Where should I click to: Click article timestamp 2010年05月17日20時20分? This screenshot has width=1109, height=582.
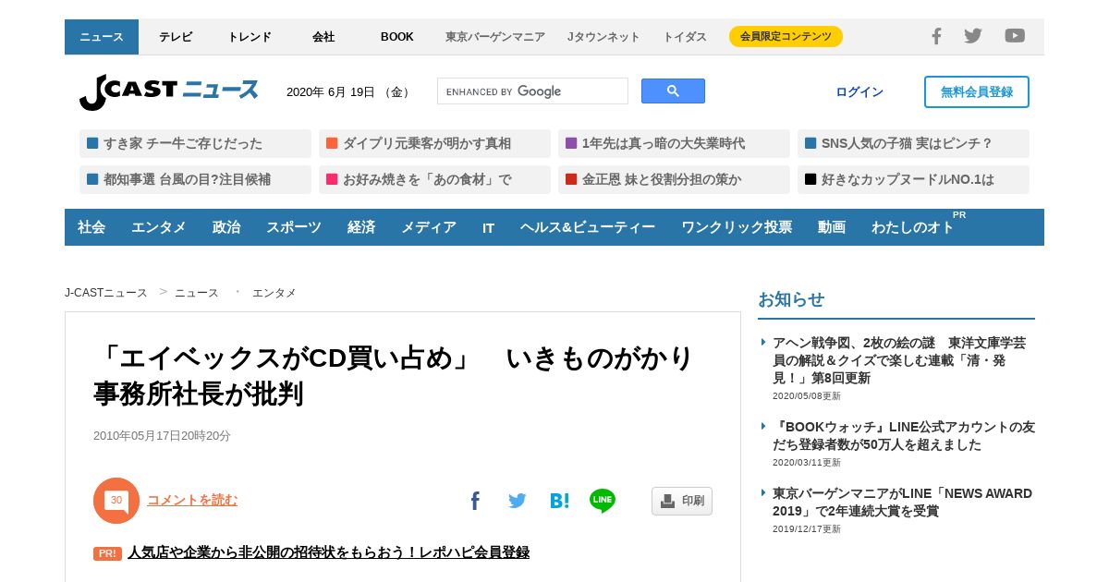[x=162, y=436]
